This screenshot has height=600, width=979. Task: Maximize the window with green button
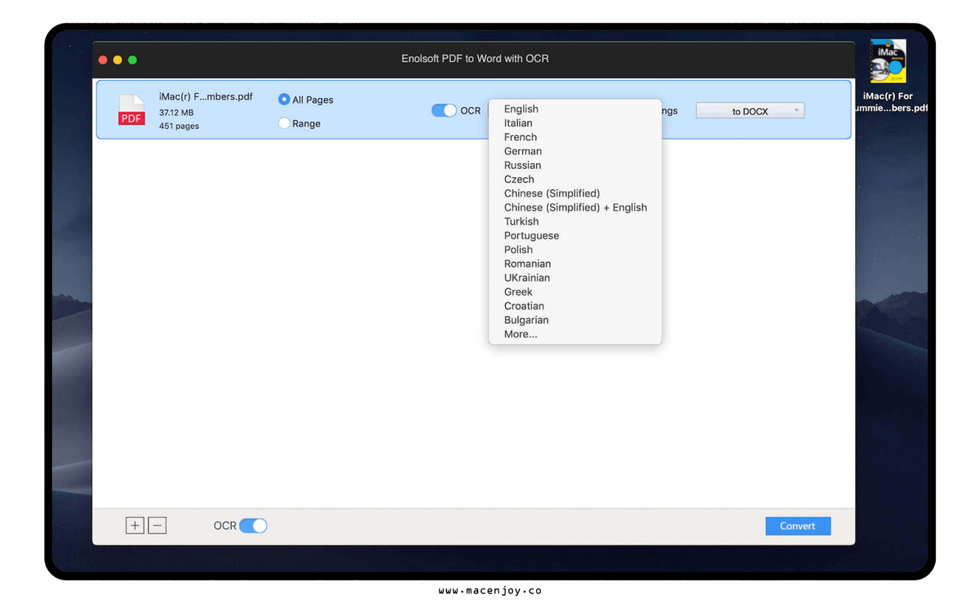(x=132, y=60)
